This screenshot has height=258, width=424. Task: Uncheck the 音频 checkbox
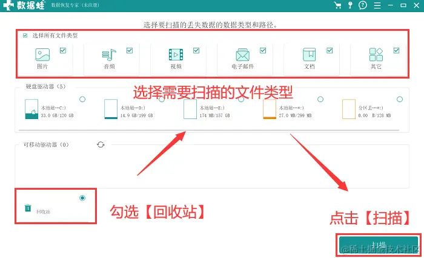point(130,51)
